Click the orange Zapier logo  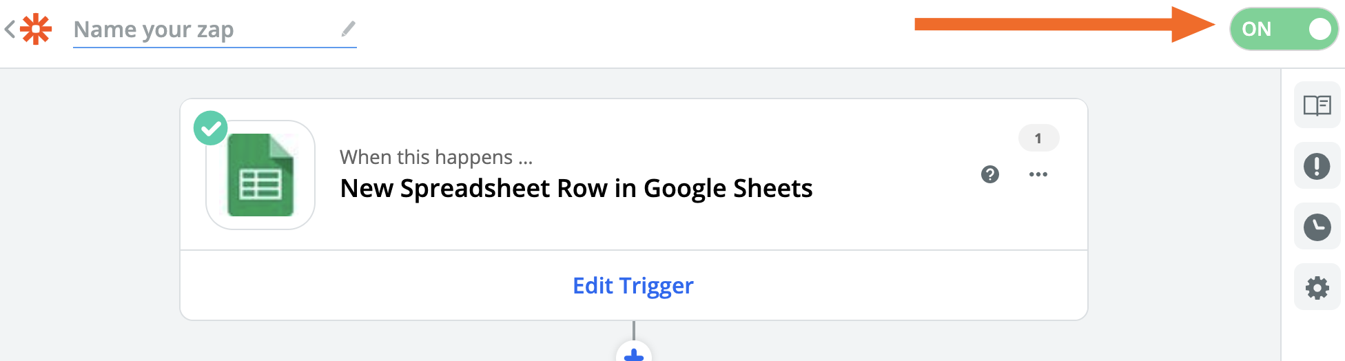click(36, 29)
